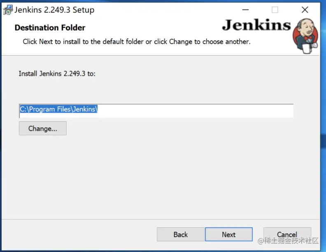The image size is (326, 252).
Task: Click the disabled maximize button
Action: click(x=275, y=9)
